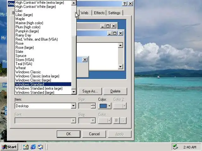Close the Display Properties dialog
This screenshot has width=202, height=151.
pyautogui.click(x=130, y=3)
